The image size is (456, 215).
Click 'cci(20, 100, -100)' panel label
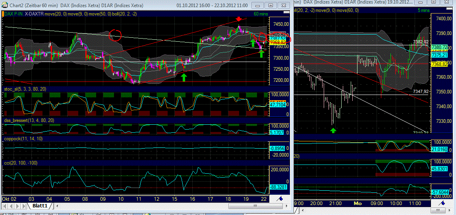(20, 163)
